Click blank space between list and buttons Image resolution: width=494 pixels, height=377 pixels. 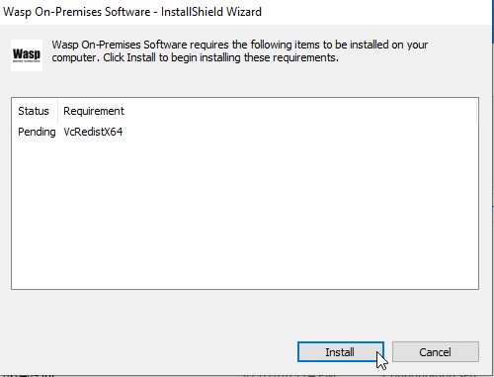pyautogui.click(x=245, y=315)
